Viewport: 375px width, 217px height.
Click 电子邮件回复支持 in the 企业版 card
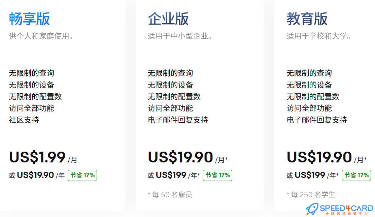pyautogui.click(x=178, y=120)
